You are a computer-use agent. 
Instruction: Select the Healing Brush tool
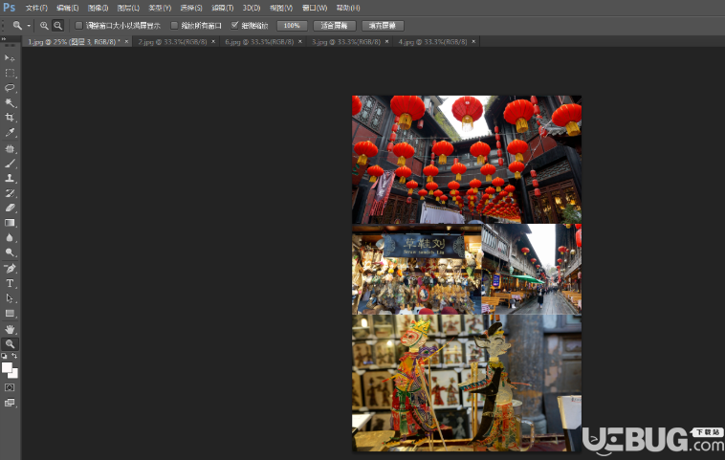[10, 149]
